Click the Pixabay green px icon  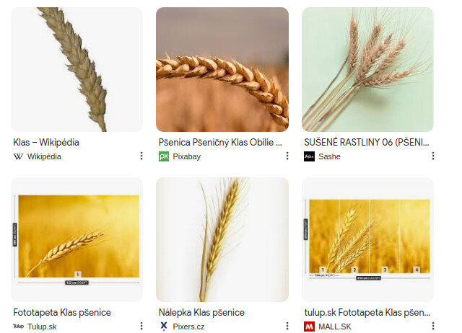tap(164, 156)
